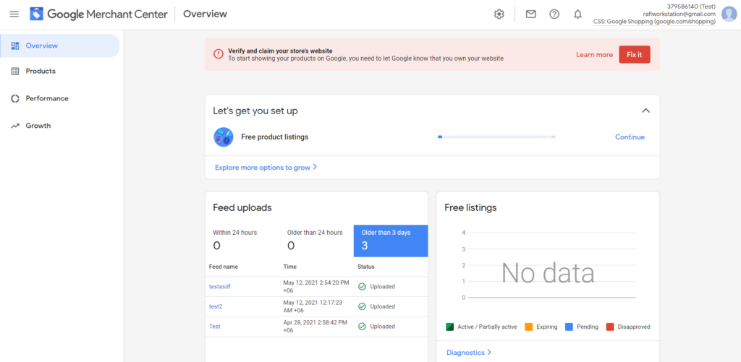Open the Diagnostics link
This screenshot has height=362, width=741.
point(465,352)
